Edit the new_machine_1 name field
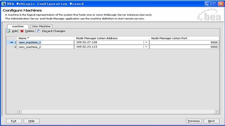 click(45, 42)
